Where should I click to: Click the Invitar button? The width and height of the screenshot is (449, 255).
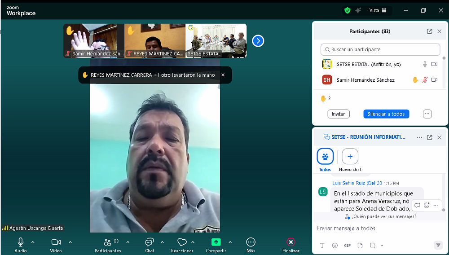[338, 114]
